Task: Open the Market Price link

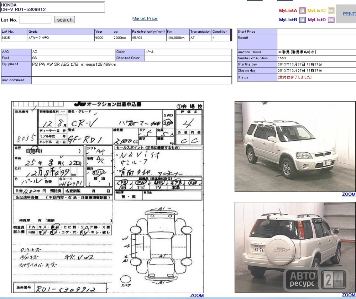Action: (x=145, y=18)
